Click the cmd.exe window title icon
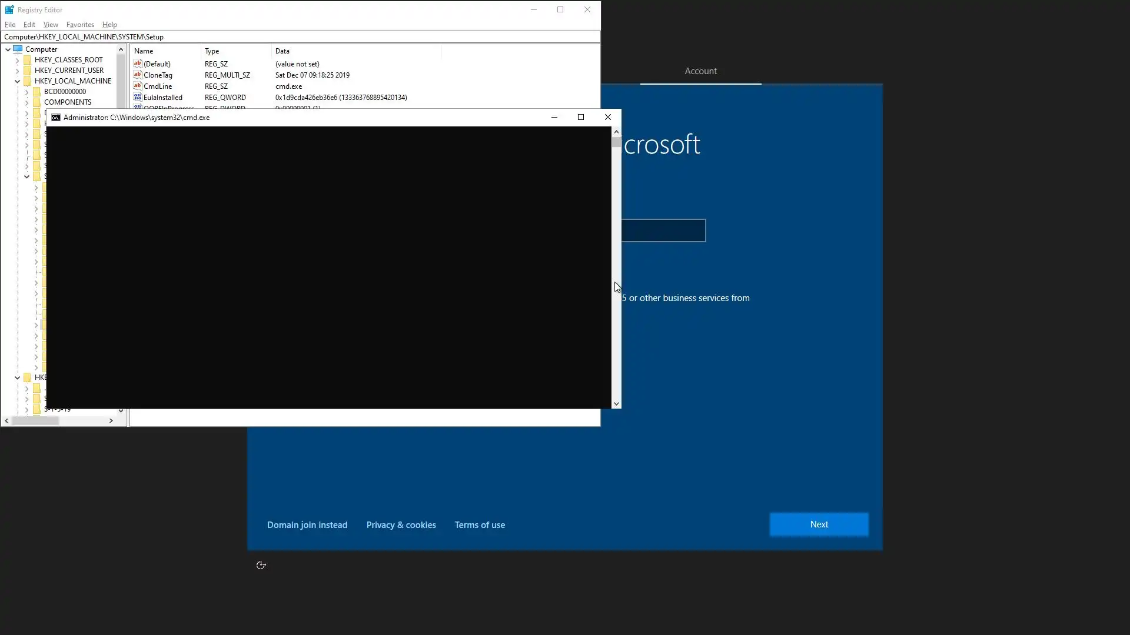The width and height of the screenshot is (1130, 635). [56, 118]
